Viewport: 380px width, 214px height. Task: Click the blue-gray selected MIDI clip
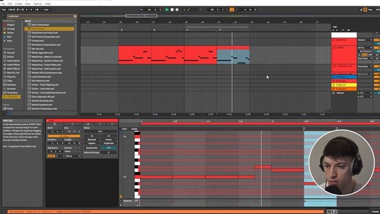coord(233,57)
